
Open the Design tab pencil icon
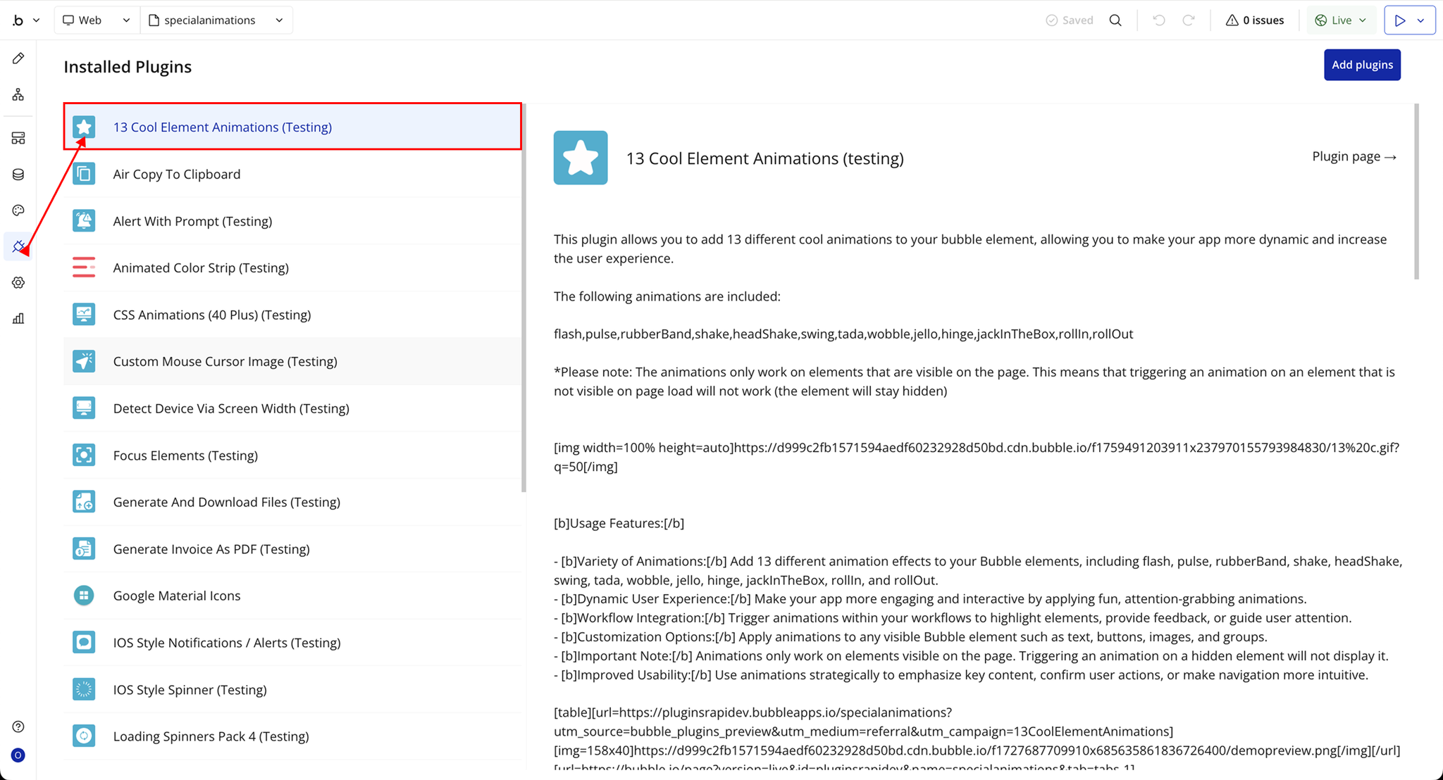pyautogui.click(x=18, y=58)
